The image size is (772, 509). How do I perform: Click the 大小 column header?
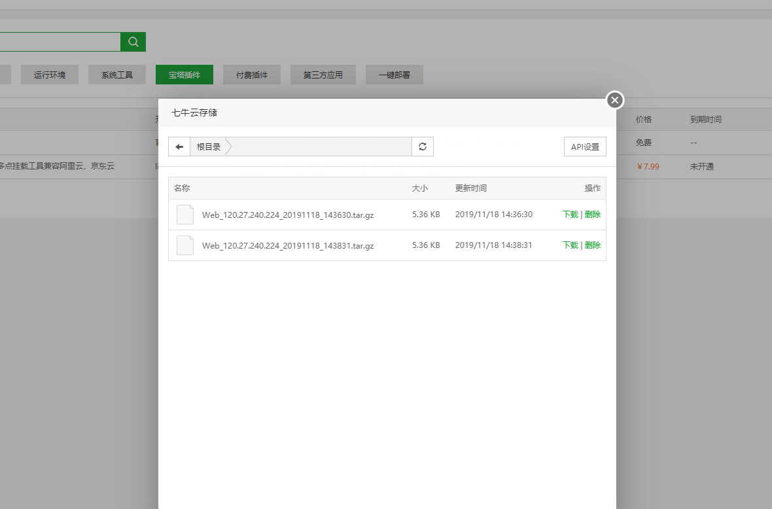pyautogui.click(x=420, y=188)
